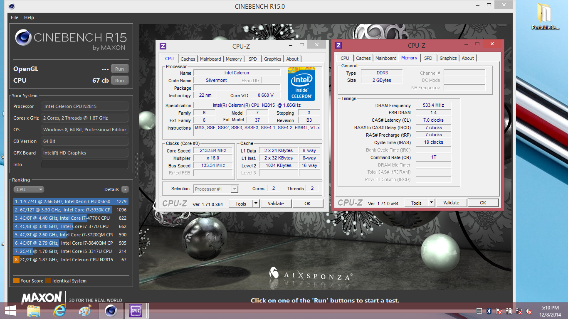The width and height of the screenshot is (568, 319).
Task: Open the Windows Start button
Action: tap(10, 311)
